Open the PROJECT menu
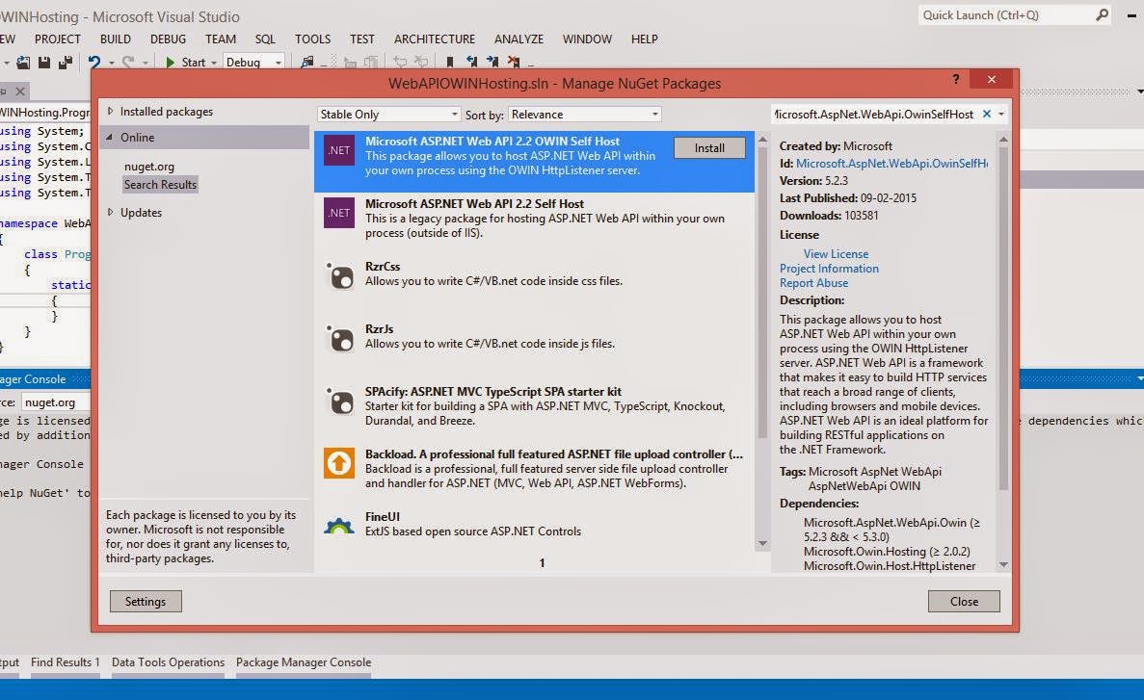The image size is (1144, 700). [58, 39]
